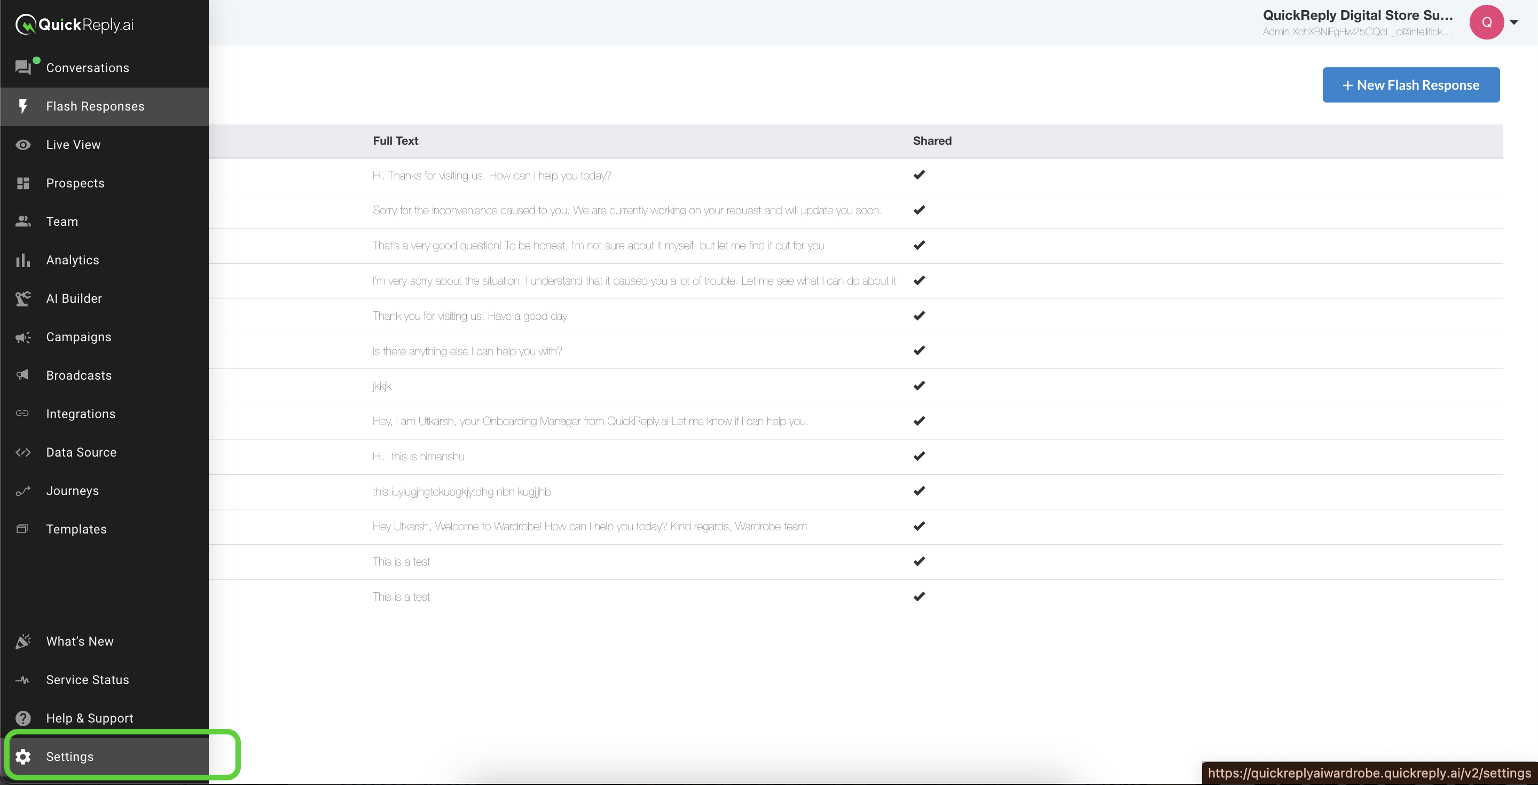Image resolution: width=1538 pixels, height=785 pixels.
Task: Click the Campaigns megaphone icon
Action: tap(23, 337)
